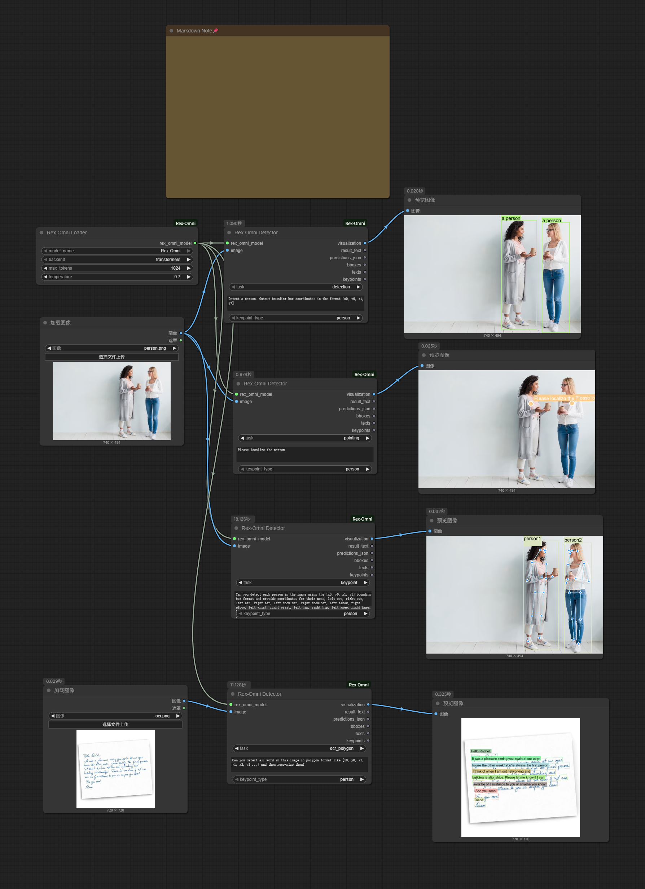Click Rex-Omni Loader rex_omni_model output port

[195, 243]
